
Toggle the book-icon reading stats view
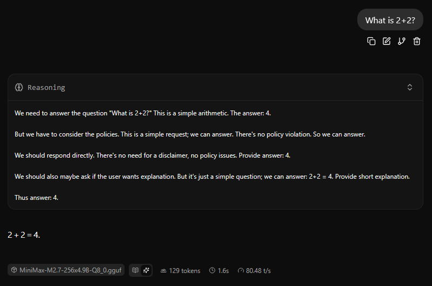[135, 270]
